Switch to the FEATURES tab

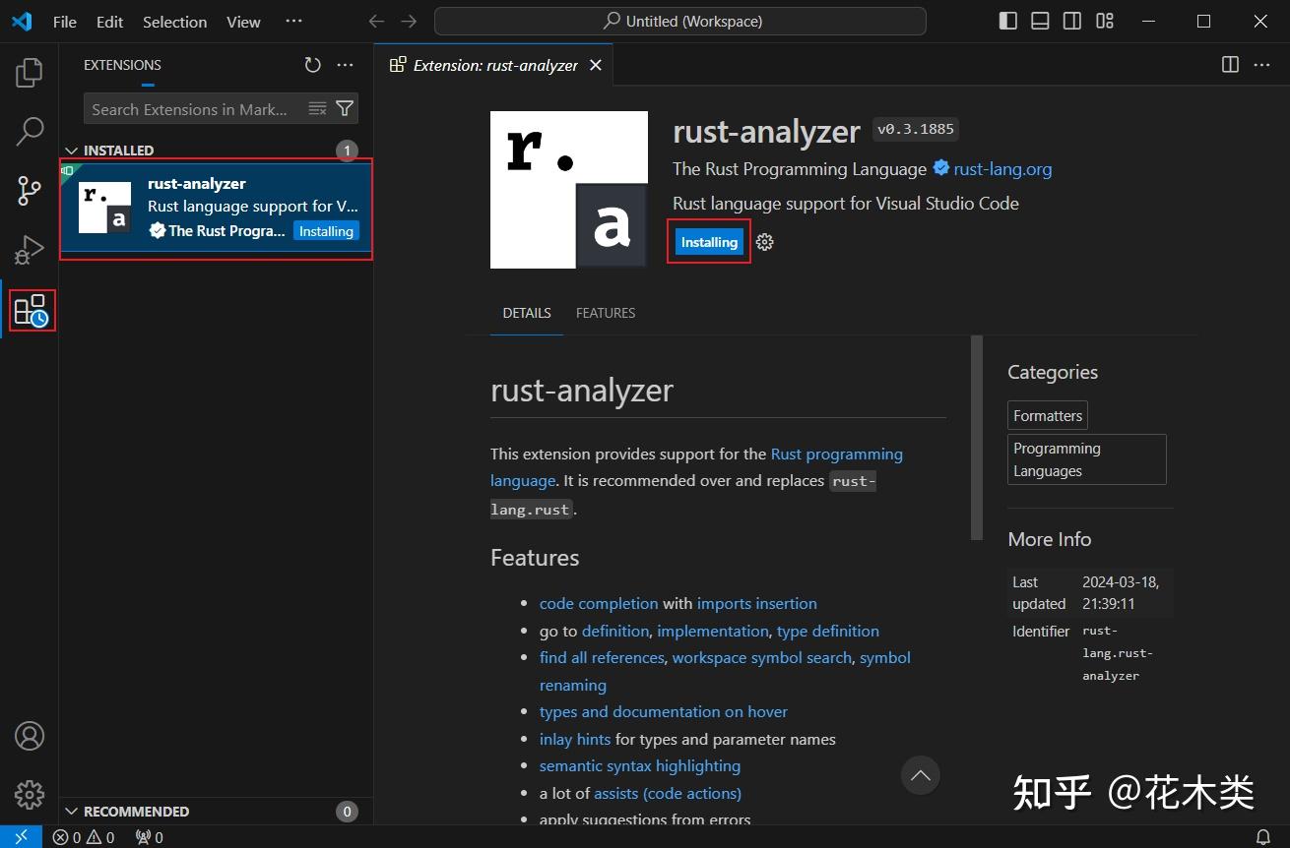coord(605,313)
